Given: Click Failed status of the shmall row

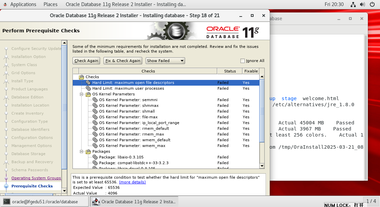Looking at the screenshot, I should click(223, 111).
